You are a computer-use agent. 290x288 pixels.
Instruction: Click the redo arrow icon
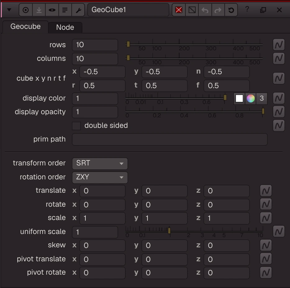[x=218, y=10]
